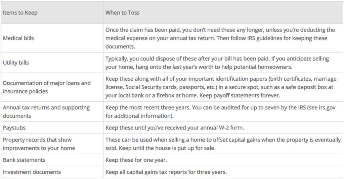Click 'Once the claim has been paid' description
The width and height of the screenshot is (344, 179).
[x=220, y=38]
